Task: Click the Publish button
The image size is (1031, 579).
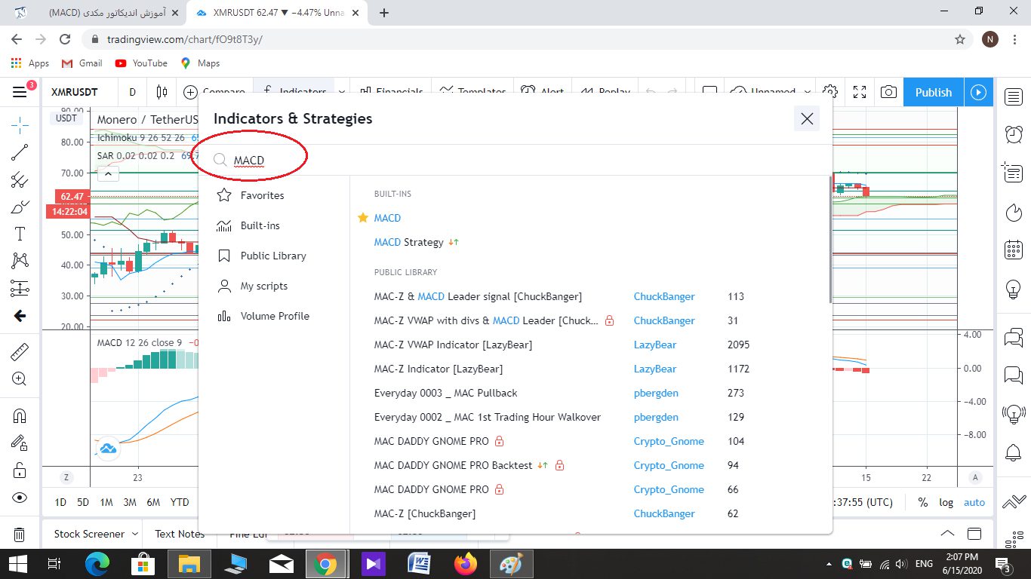Action: (x=934, y=92)
